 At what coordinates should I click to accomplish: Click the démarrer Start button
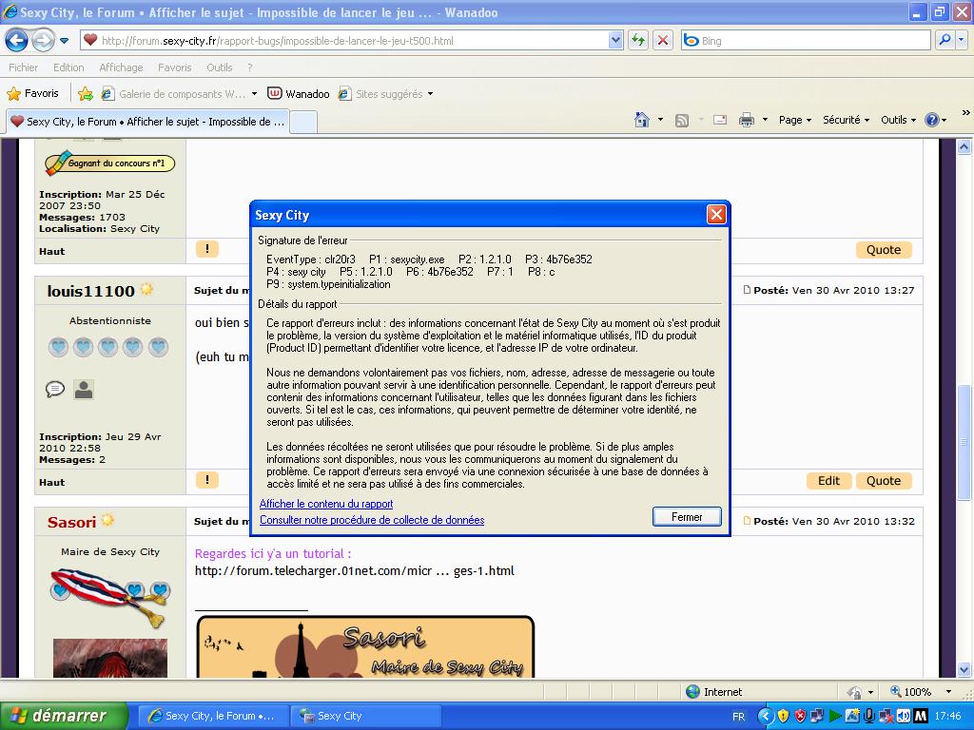click(64, 716)
